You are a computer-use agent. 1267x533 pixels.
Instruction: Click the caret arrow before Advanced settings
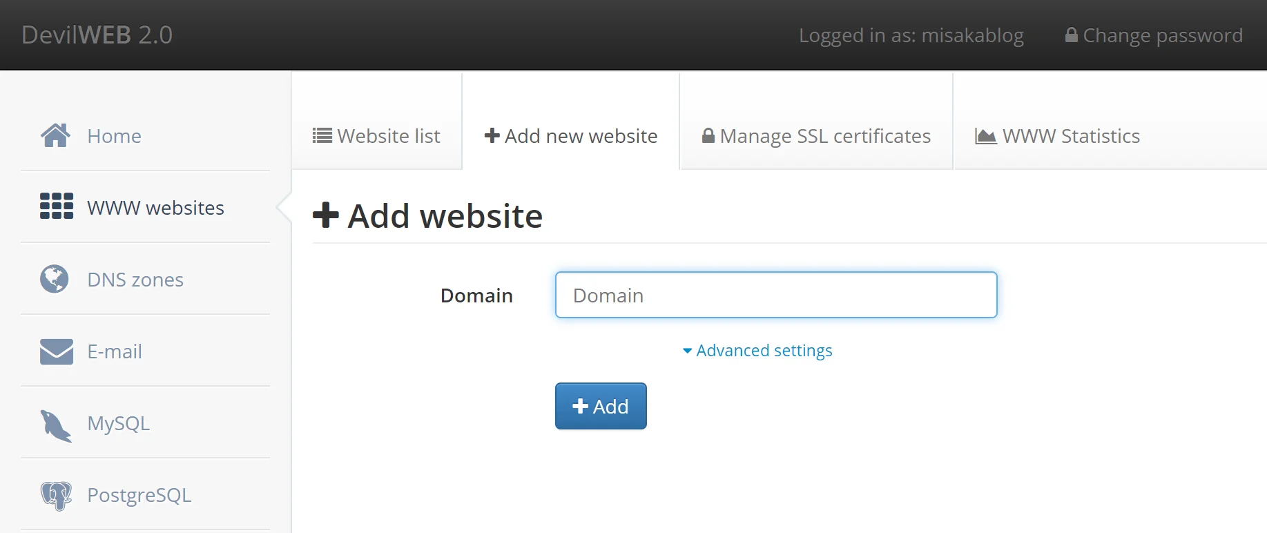pyautogui.click(x=687, y=351)
